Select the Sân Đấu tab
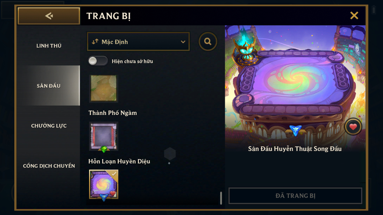Image resolution: width=383 pixels, height=215 pixels. tap(49, 86)
